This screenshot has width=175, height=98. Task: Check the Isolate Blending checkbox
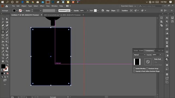[134, 68]
